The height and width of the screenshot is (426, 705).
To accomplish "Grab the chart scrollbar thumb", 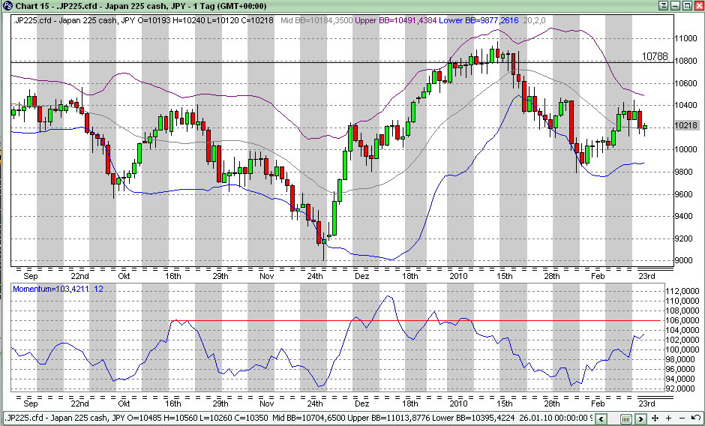I will tap(625, 418).
